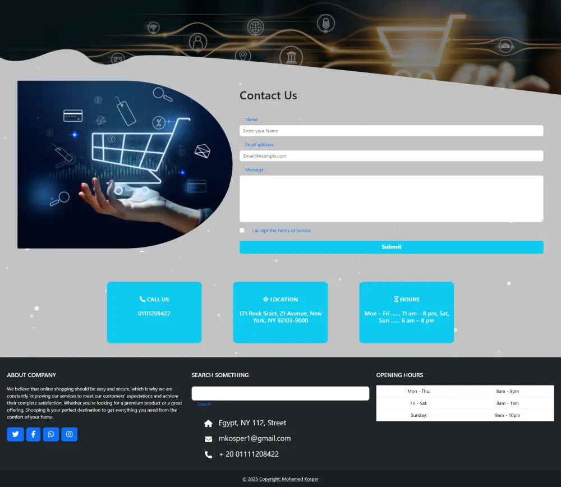
Task: Open the Instagram icon
Action: point(69,434)
